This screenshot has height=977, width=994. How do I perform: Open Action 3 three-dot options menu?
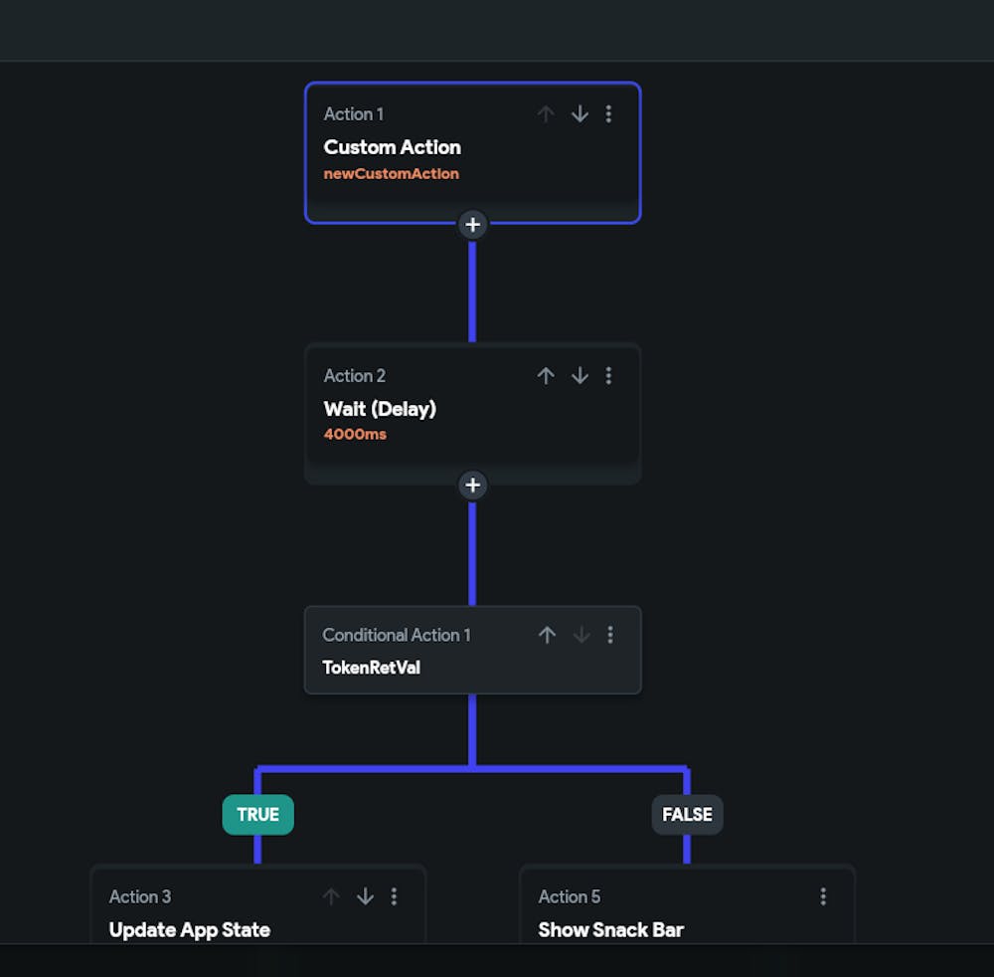click(x=394, y=896)
